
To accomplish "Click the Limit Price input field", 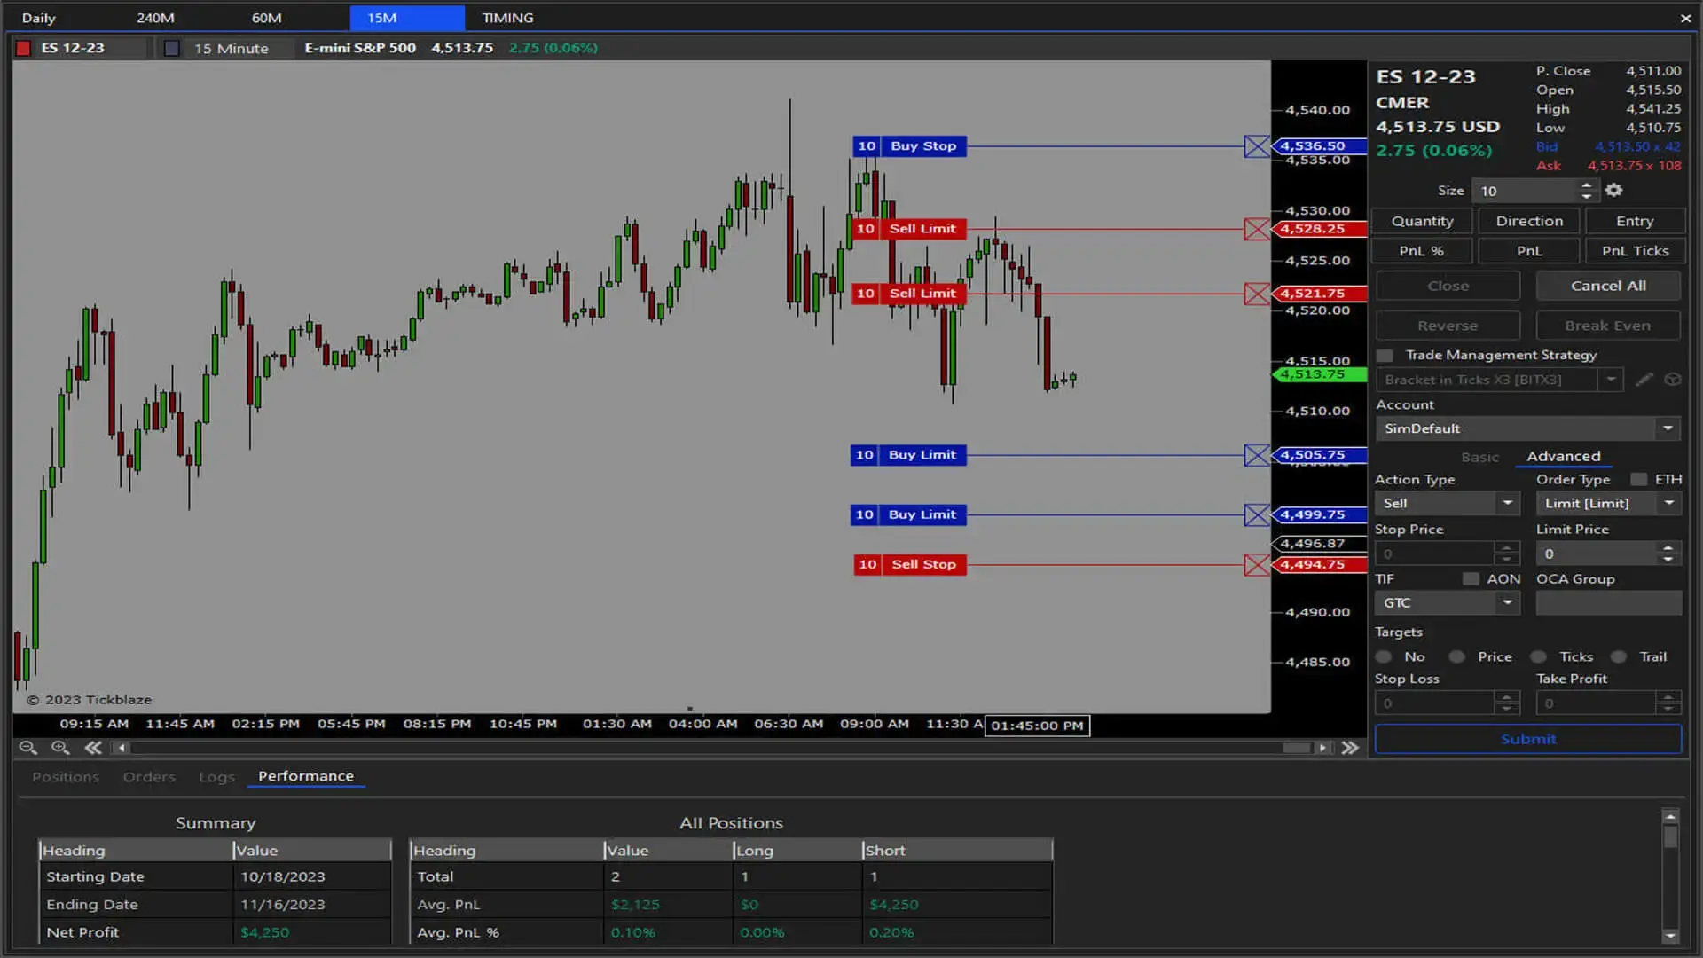I will click(x=1597, y=554).
